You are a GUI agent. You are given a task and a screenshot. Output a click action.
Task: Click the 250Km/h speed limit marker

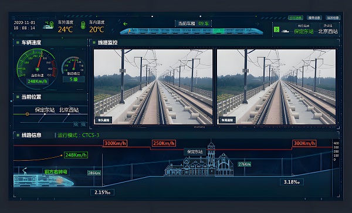pos(164,143)
